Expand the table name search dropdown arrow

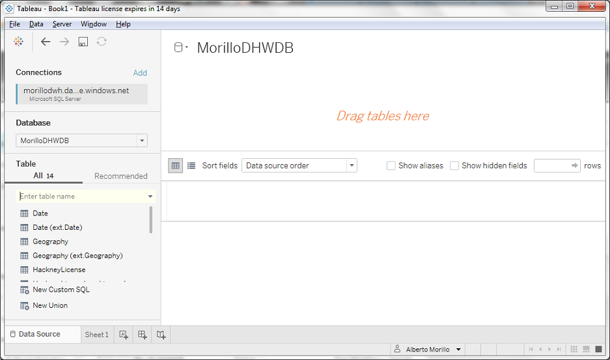pyautogui.click(x=150, y=197)
